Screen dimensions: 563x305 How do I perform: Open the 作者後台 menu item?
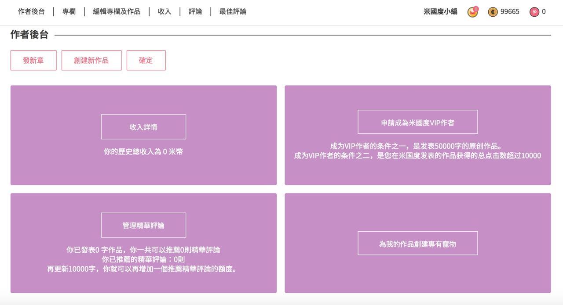tap(31, 12)
